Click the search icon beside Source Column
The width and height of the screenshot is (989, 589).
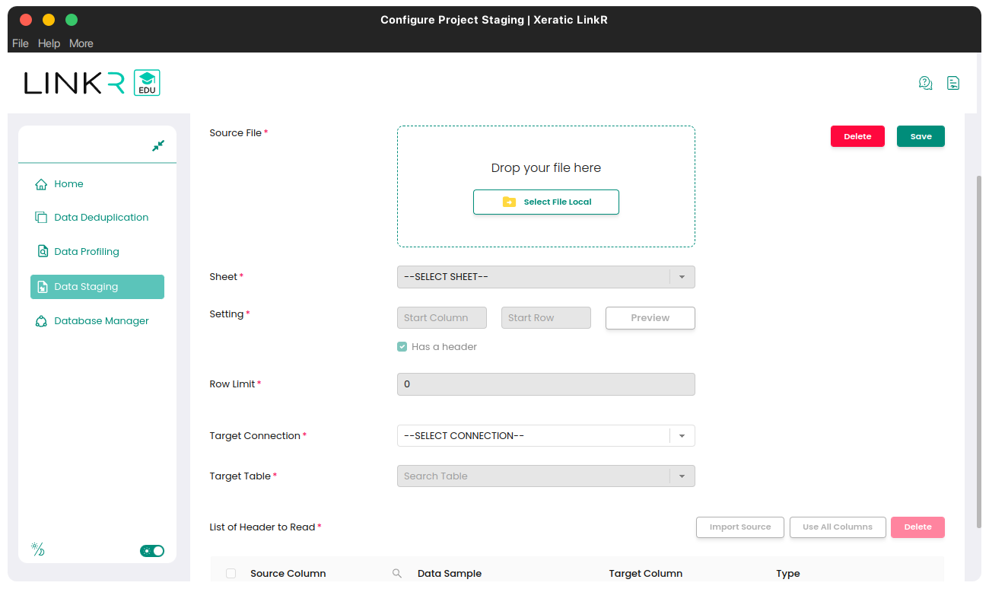[x=396, y=574]
